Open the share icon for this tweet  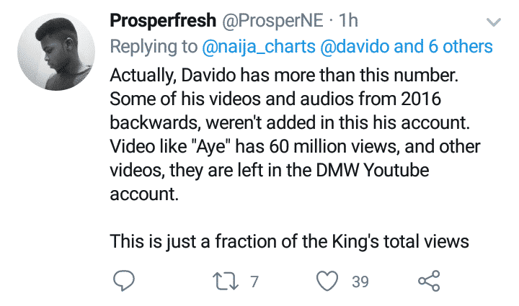point(429,282)
